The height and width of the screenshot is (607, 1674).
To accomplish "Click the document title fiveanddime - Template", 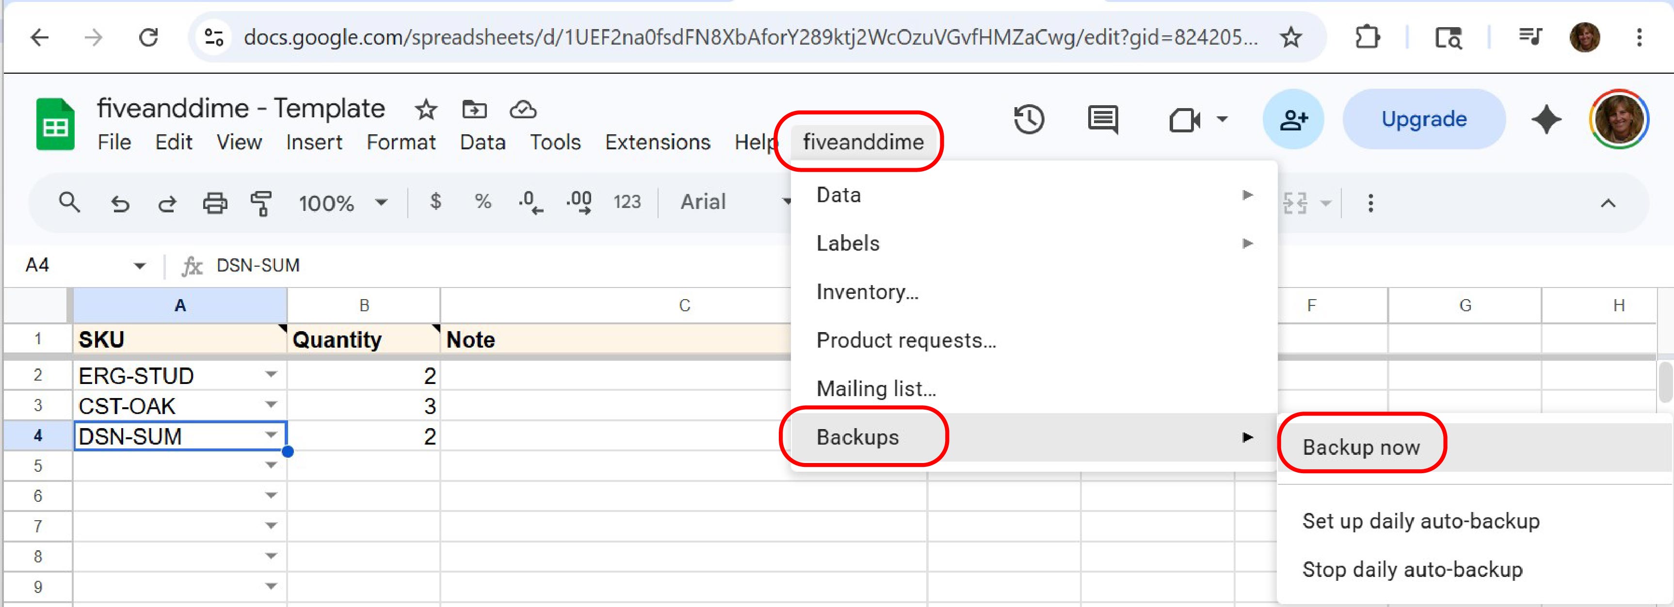I will coord(241,109).
